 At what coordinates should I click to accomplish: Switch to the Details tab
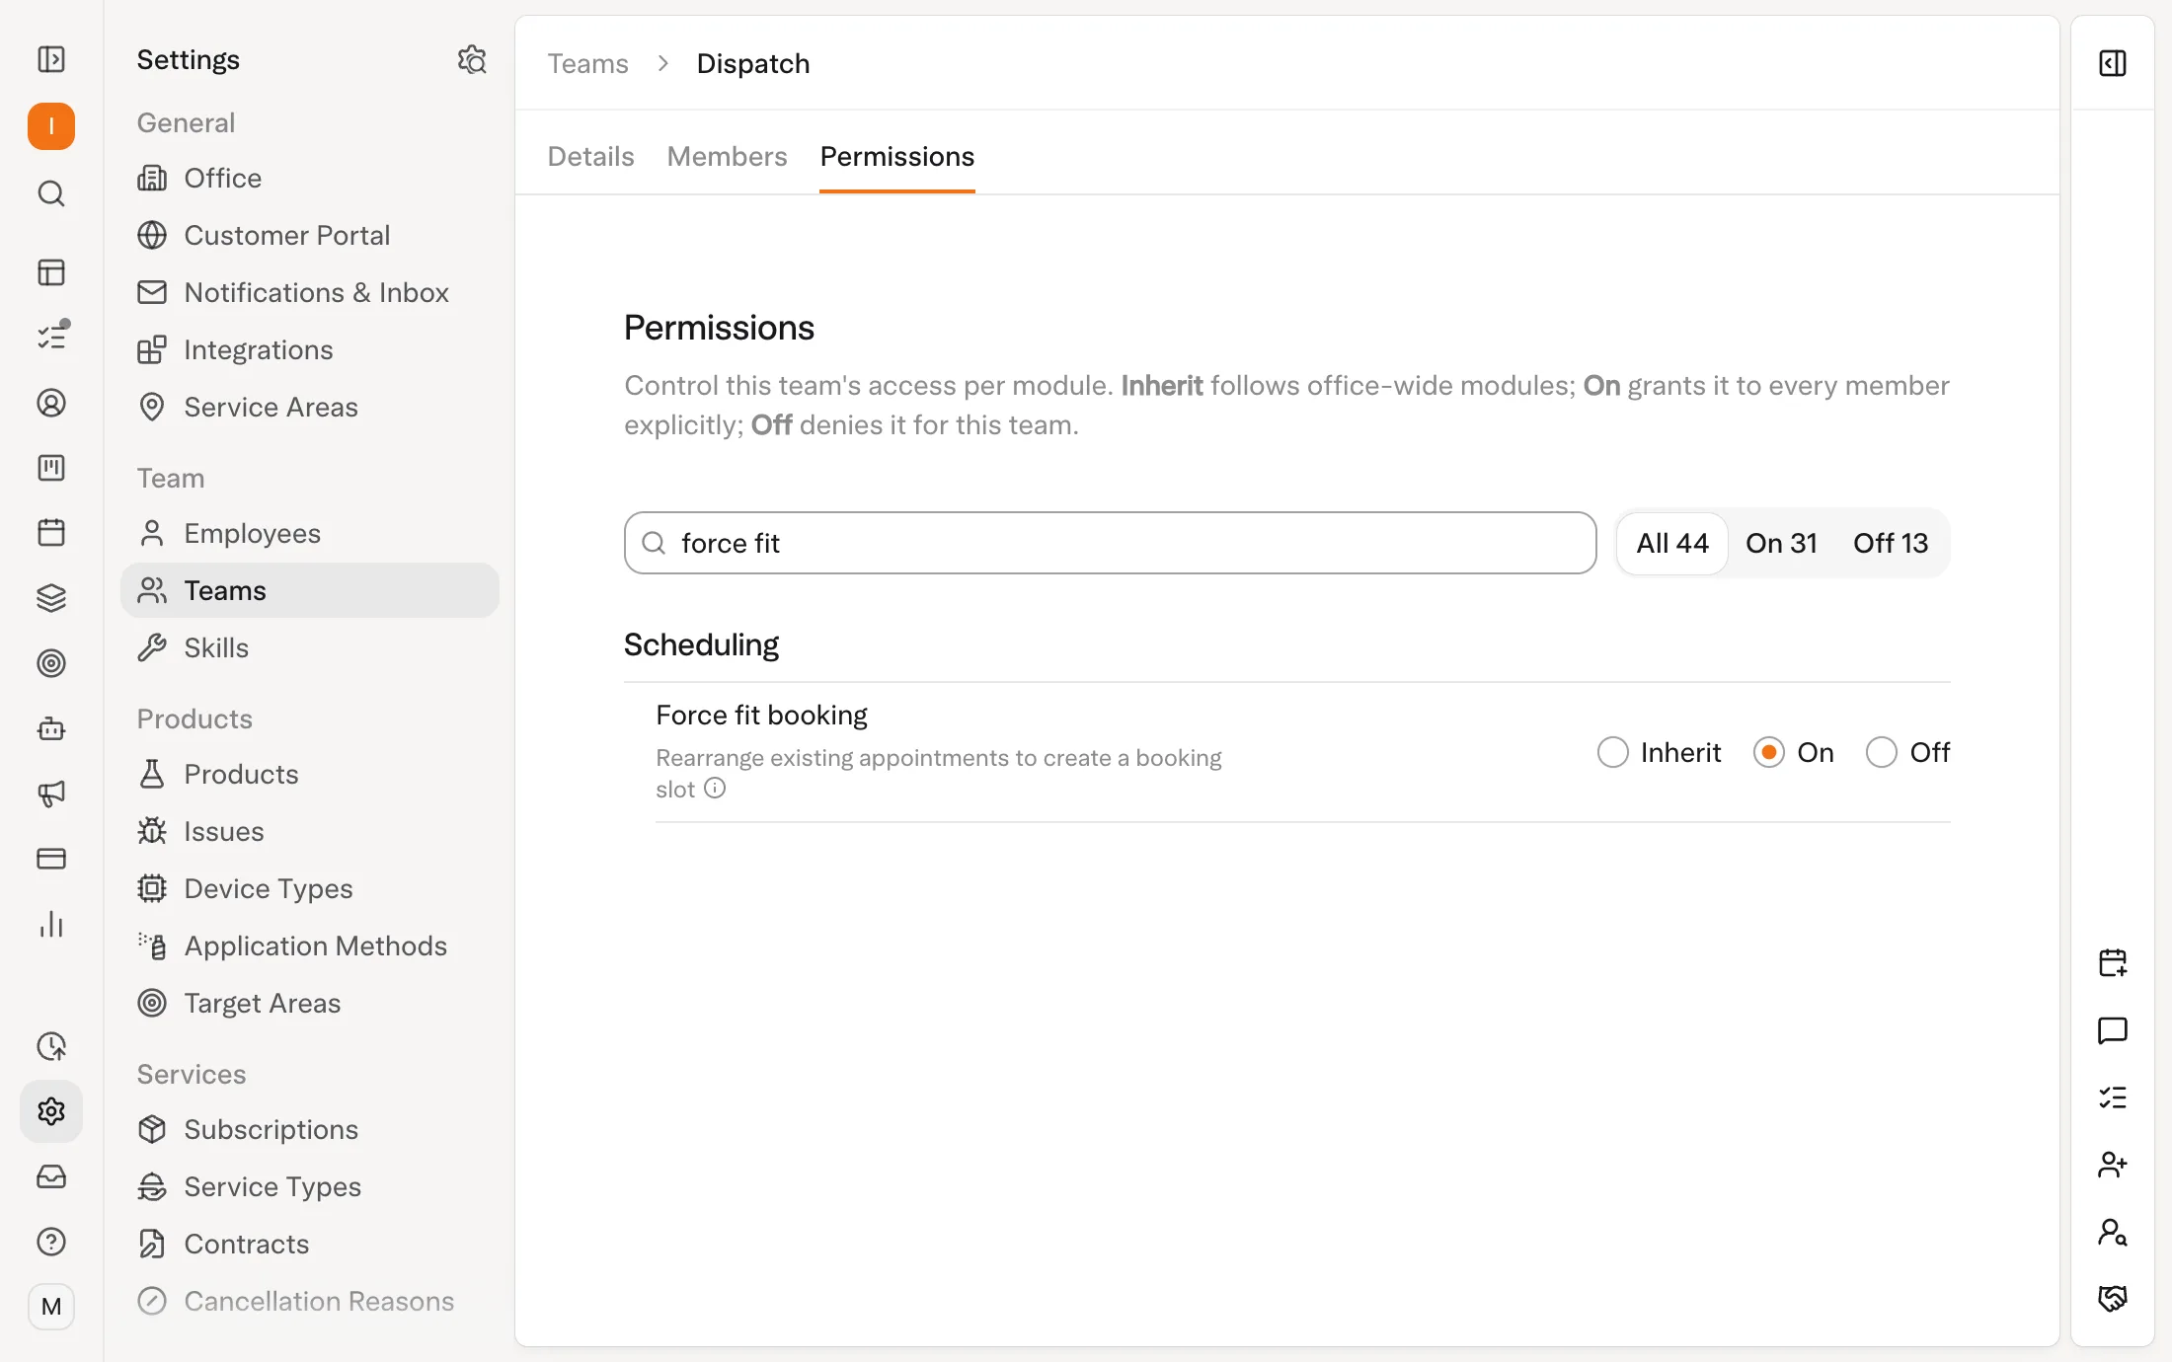pyautogui.click(x=590, y=156)
